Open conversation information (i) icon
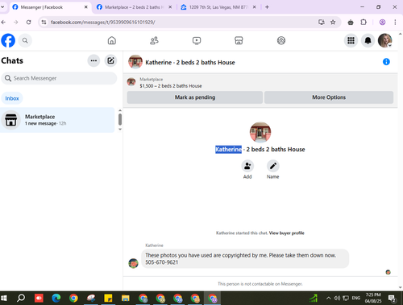 tap(386, 62)
